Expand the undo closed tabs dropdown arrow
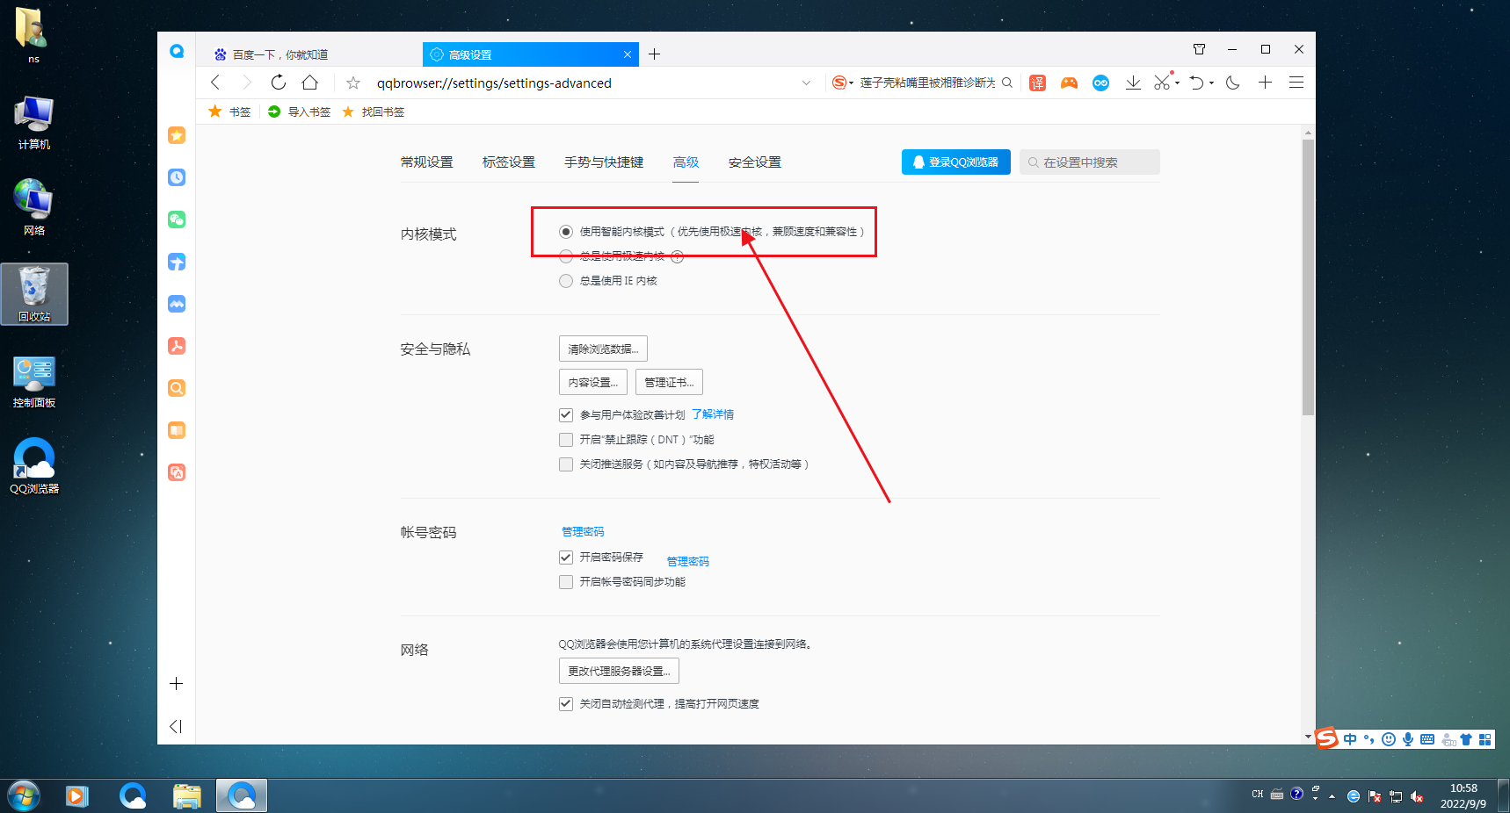The height and width of the screenshot is (813, 1510). click(x=1212, y=83)
